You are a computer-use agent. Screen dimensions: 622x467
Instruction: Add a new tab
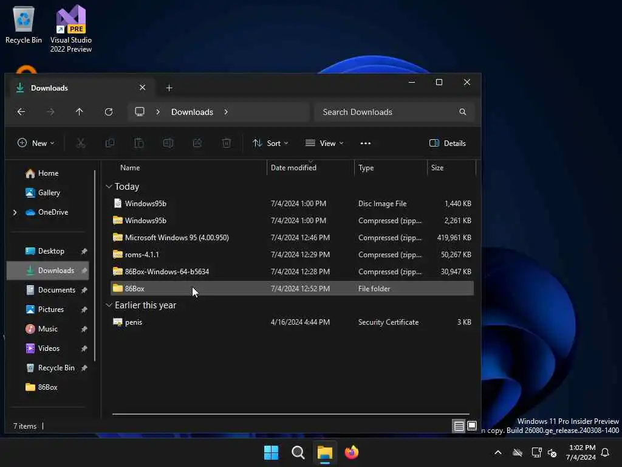[x=169, y=88]
